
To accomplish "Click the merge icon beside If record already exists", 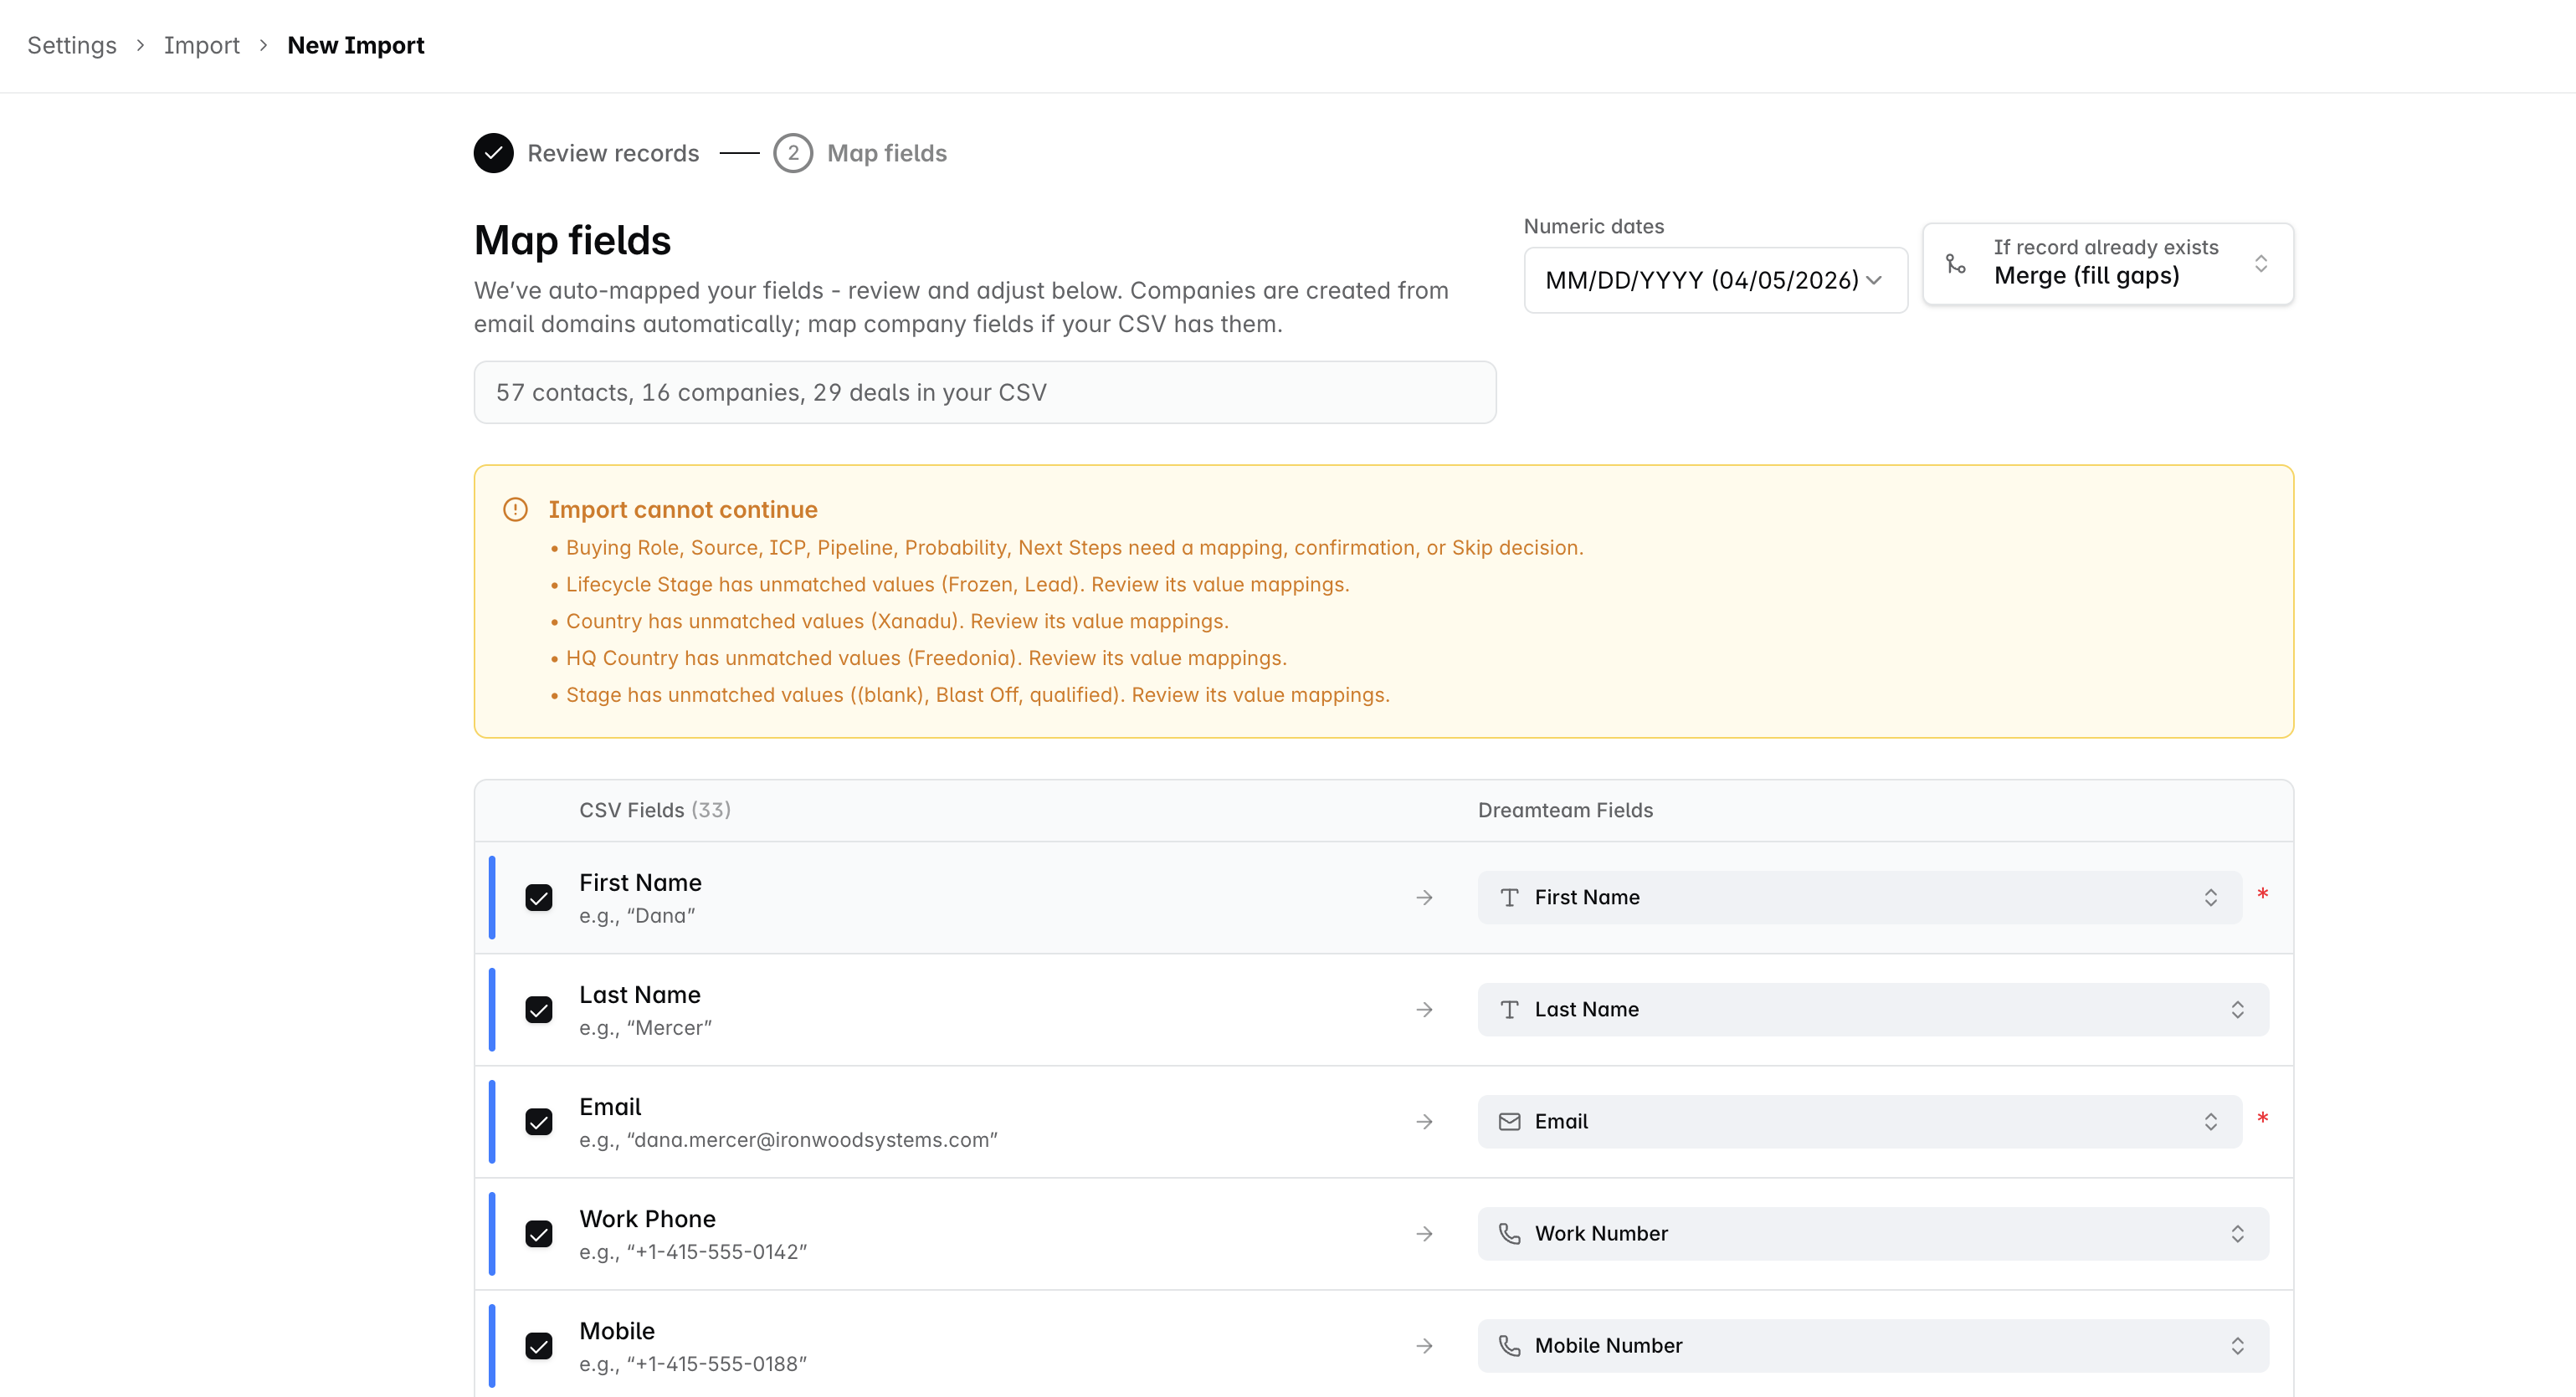I will click(x=1956, y=264).
